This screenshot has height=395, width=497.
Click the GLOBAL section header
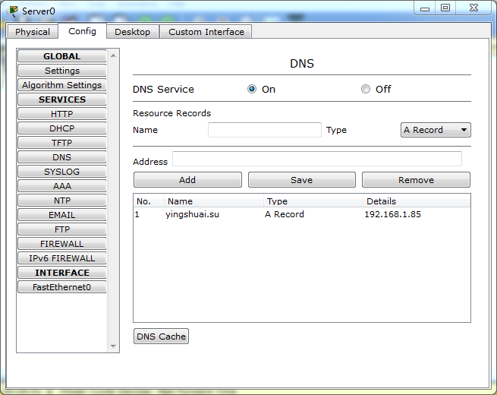click(61, 56)
